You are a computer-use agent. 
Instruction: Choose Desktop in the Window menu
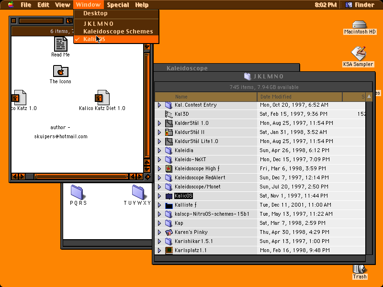coord(116,13)
